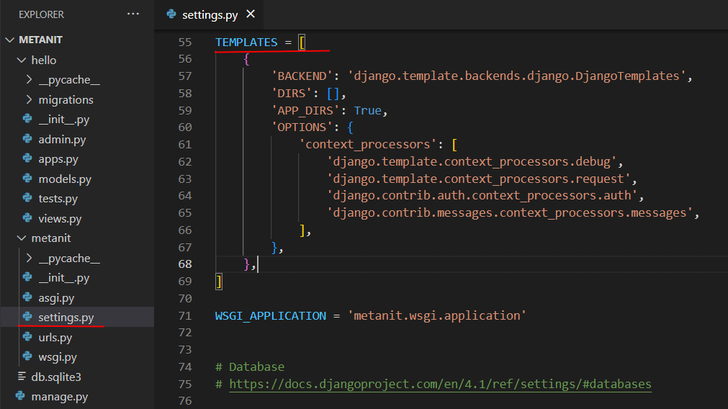
Task: Open manage.py file
Action: click(x=60, y=397)
